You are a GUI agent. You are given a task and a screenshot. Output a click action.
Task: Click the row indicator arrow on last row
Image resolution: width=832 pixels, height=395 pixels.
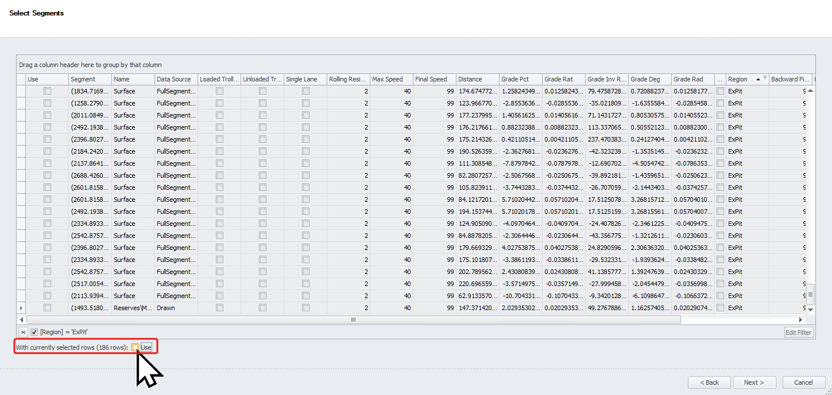[x=21, y=308]
